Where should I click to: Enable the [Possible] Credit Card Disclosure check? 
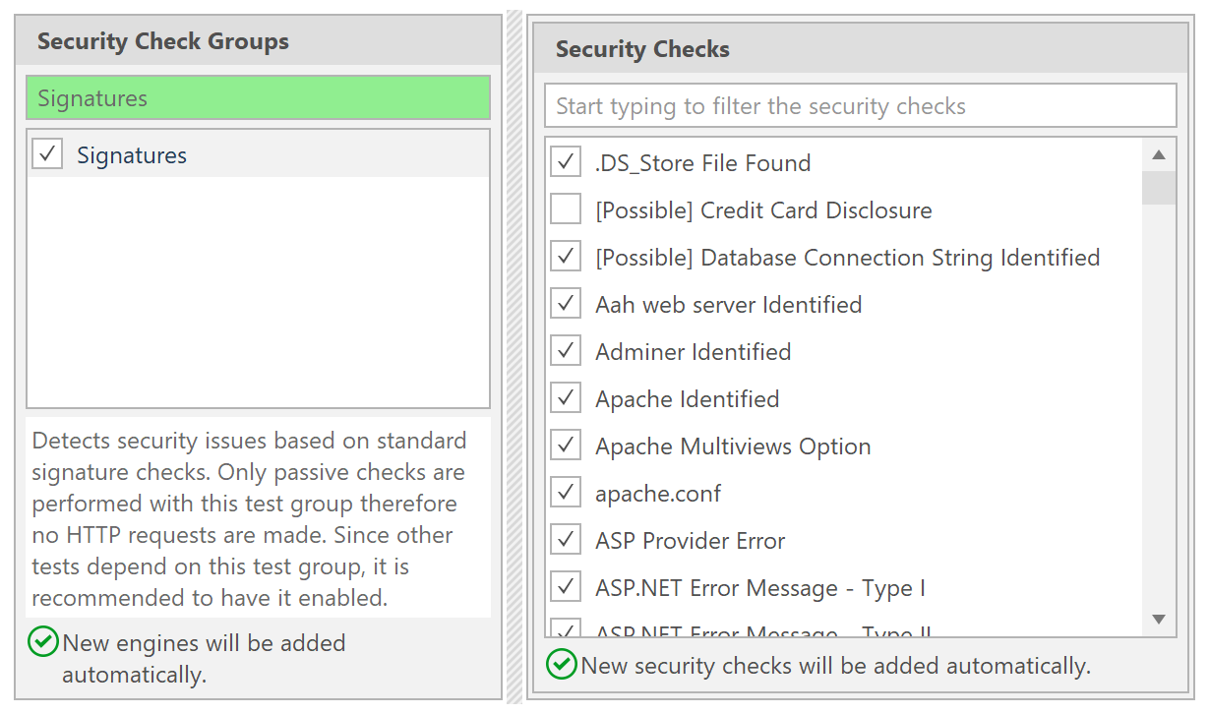click(566, 208)
